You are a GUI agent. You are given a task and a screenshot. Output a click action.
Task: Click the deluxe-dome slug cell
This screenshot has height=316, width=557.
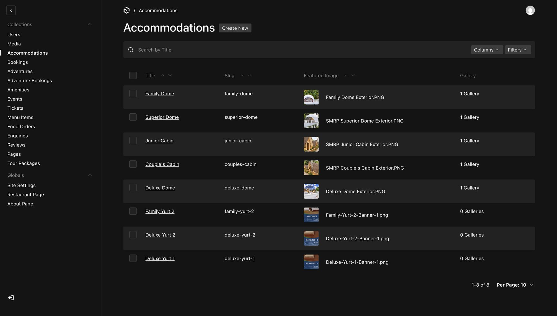[239, 188]
